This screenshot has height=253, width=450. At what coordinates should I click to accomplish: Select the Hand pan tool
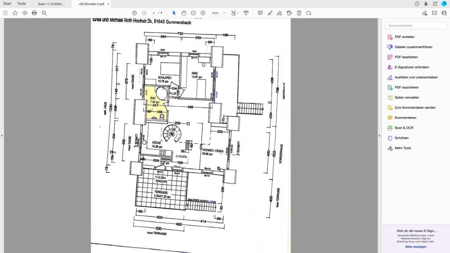tap(184, 13)
